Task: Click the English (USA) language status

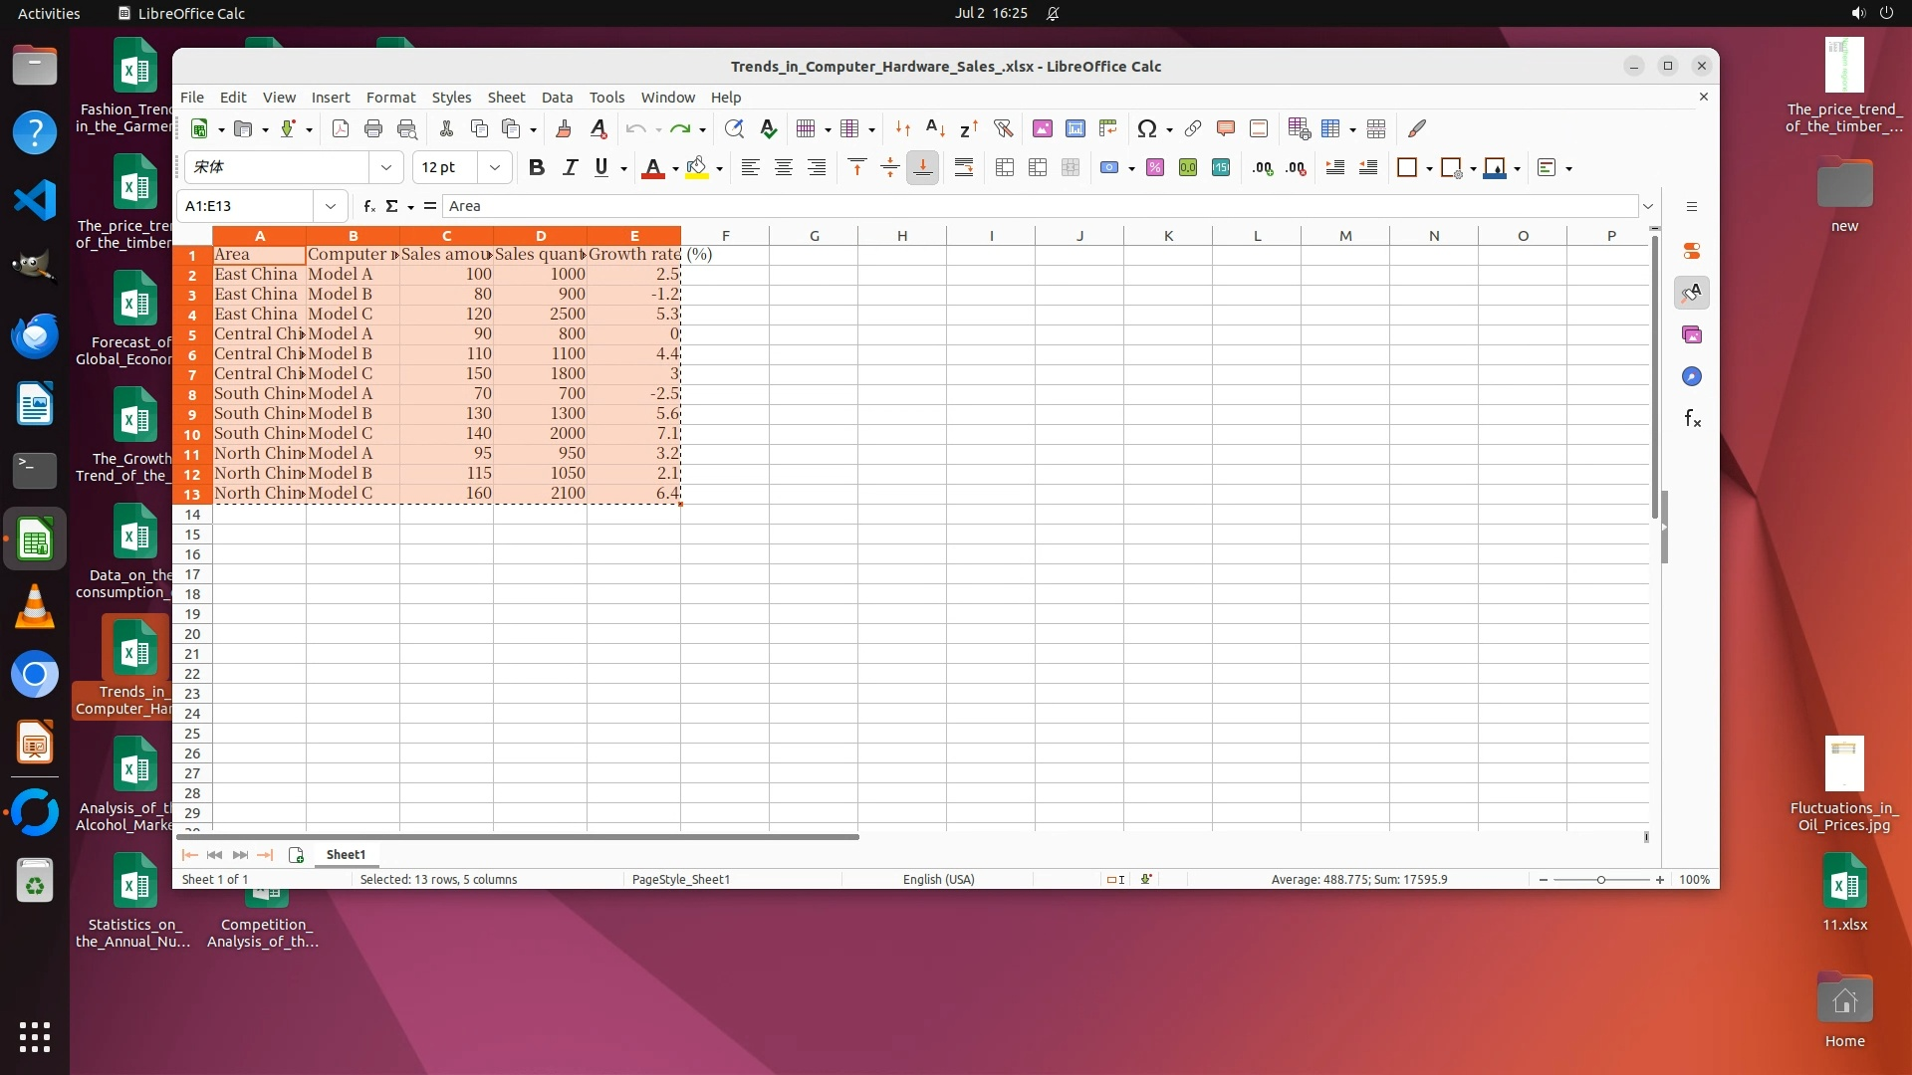Action: [x=938, y=879]
